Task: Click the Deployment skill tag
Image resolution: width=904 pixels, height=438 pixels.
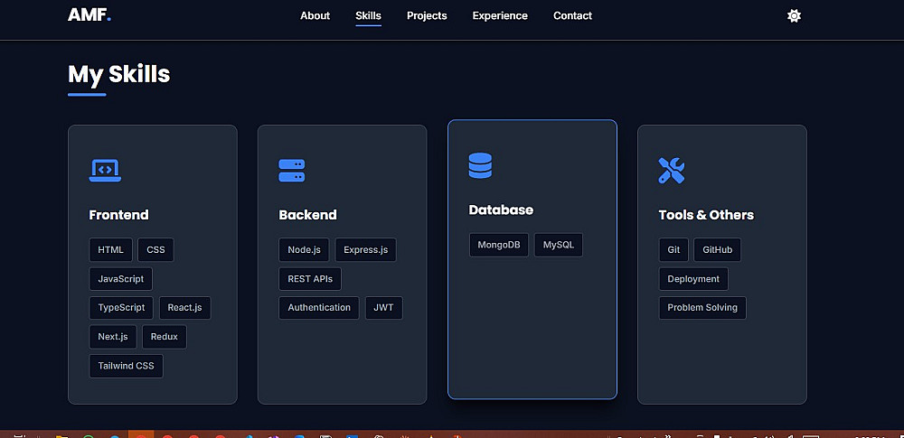Action: click(x=693, y=279)
